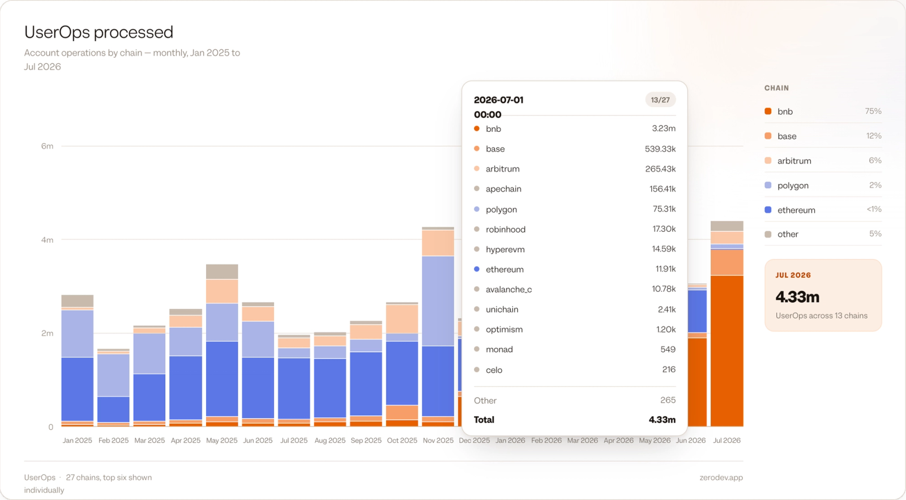Click the other chain legend swatch

(x=768, y=234)
